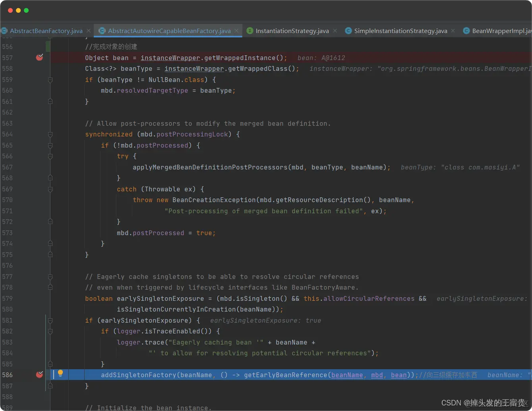Click mbd.postProcessed = true on line 573
The width and height of the screenshot is (532, 411).
[166, 233]
